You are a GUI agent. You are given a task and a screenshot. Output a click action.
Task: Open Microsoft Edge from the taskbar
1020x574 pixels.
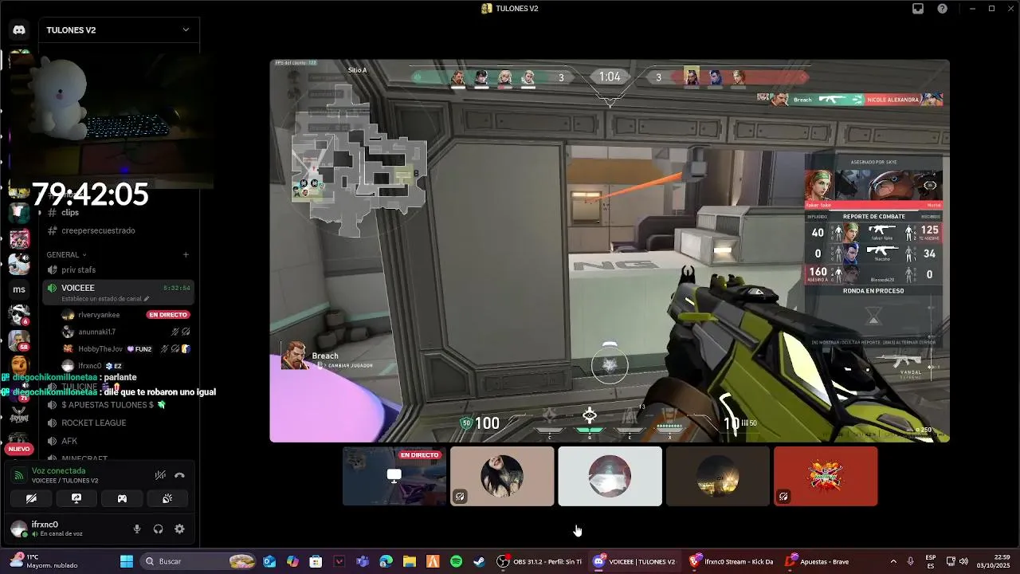click(x=386, y=561)
